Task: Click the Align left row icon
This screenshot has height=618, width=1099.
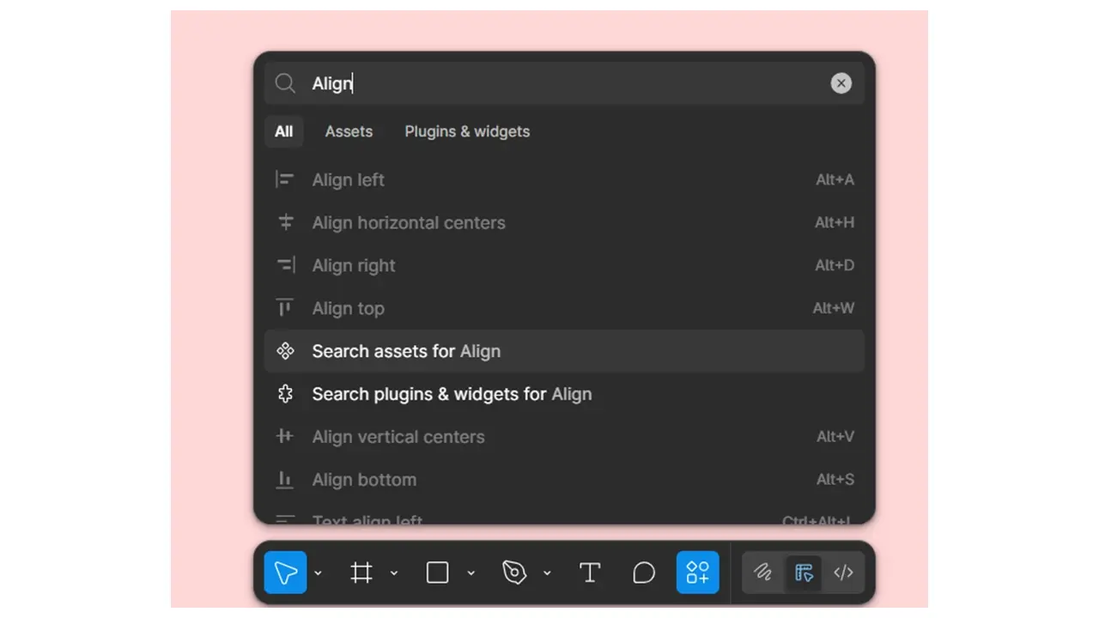Action: (x=285, y=179)
